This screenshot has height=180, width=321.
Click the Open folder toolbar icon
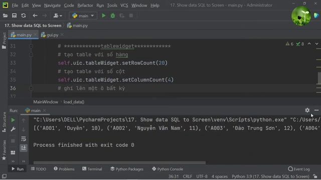tap(6, 15)
